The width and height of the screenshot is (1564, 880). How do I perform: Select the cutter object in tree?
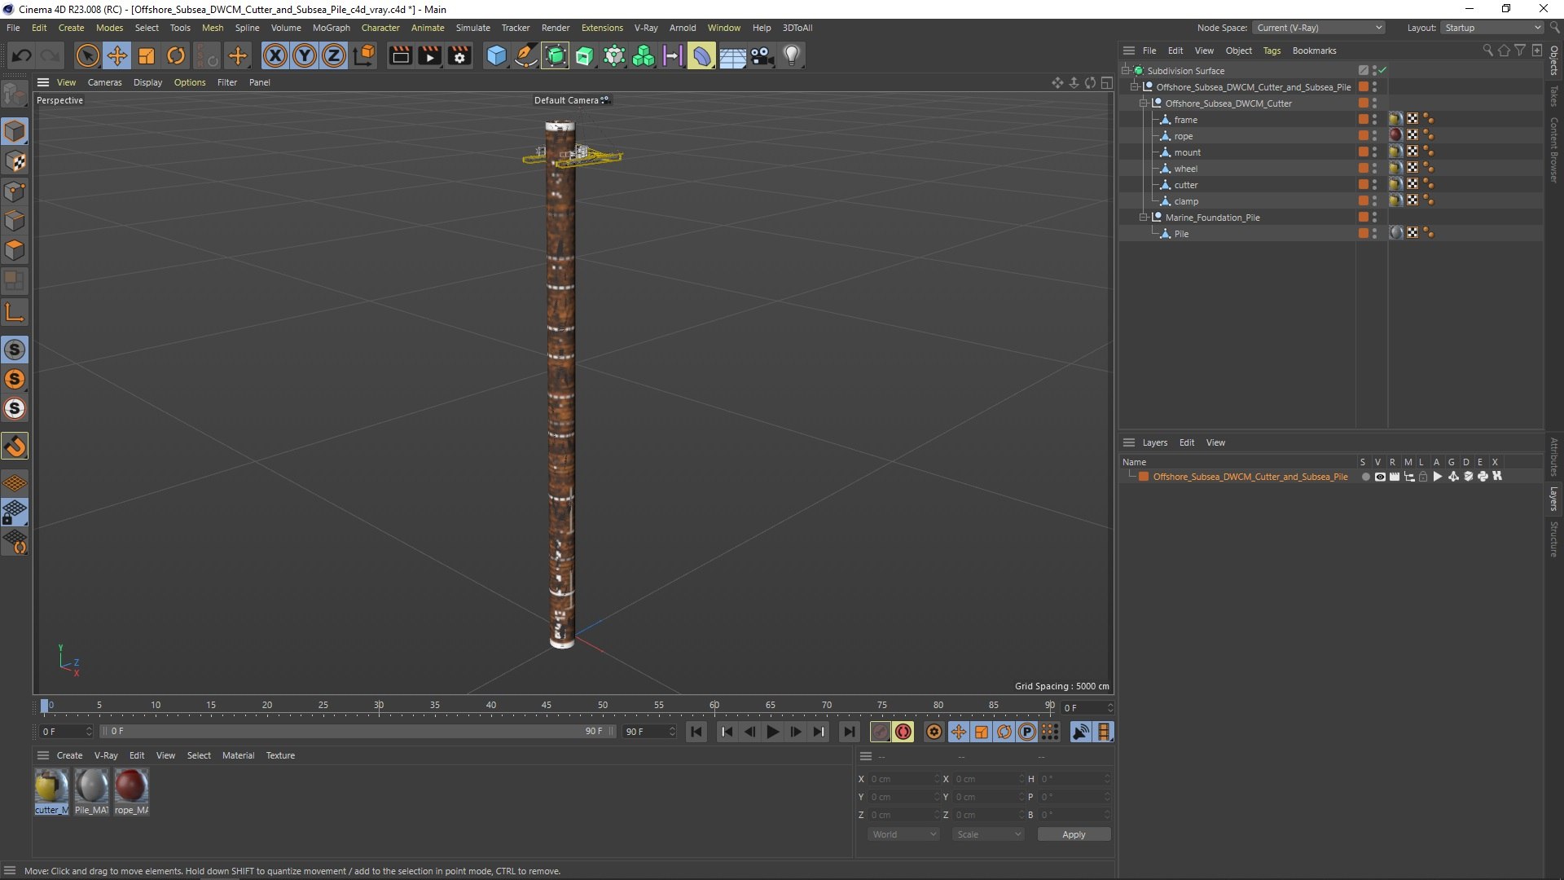tap(1186, 185)
